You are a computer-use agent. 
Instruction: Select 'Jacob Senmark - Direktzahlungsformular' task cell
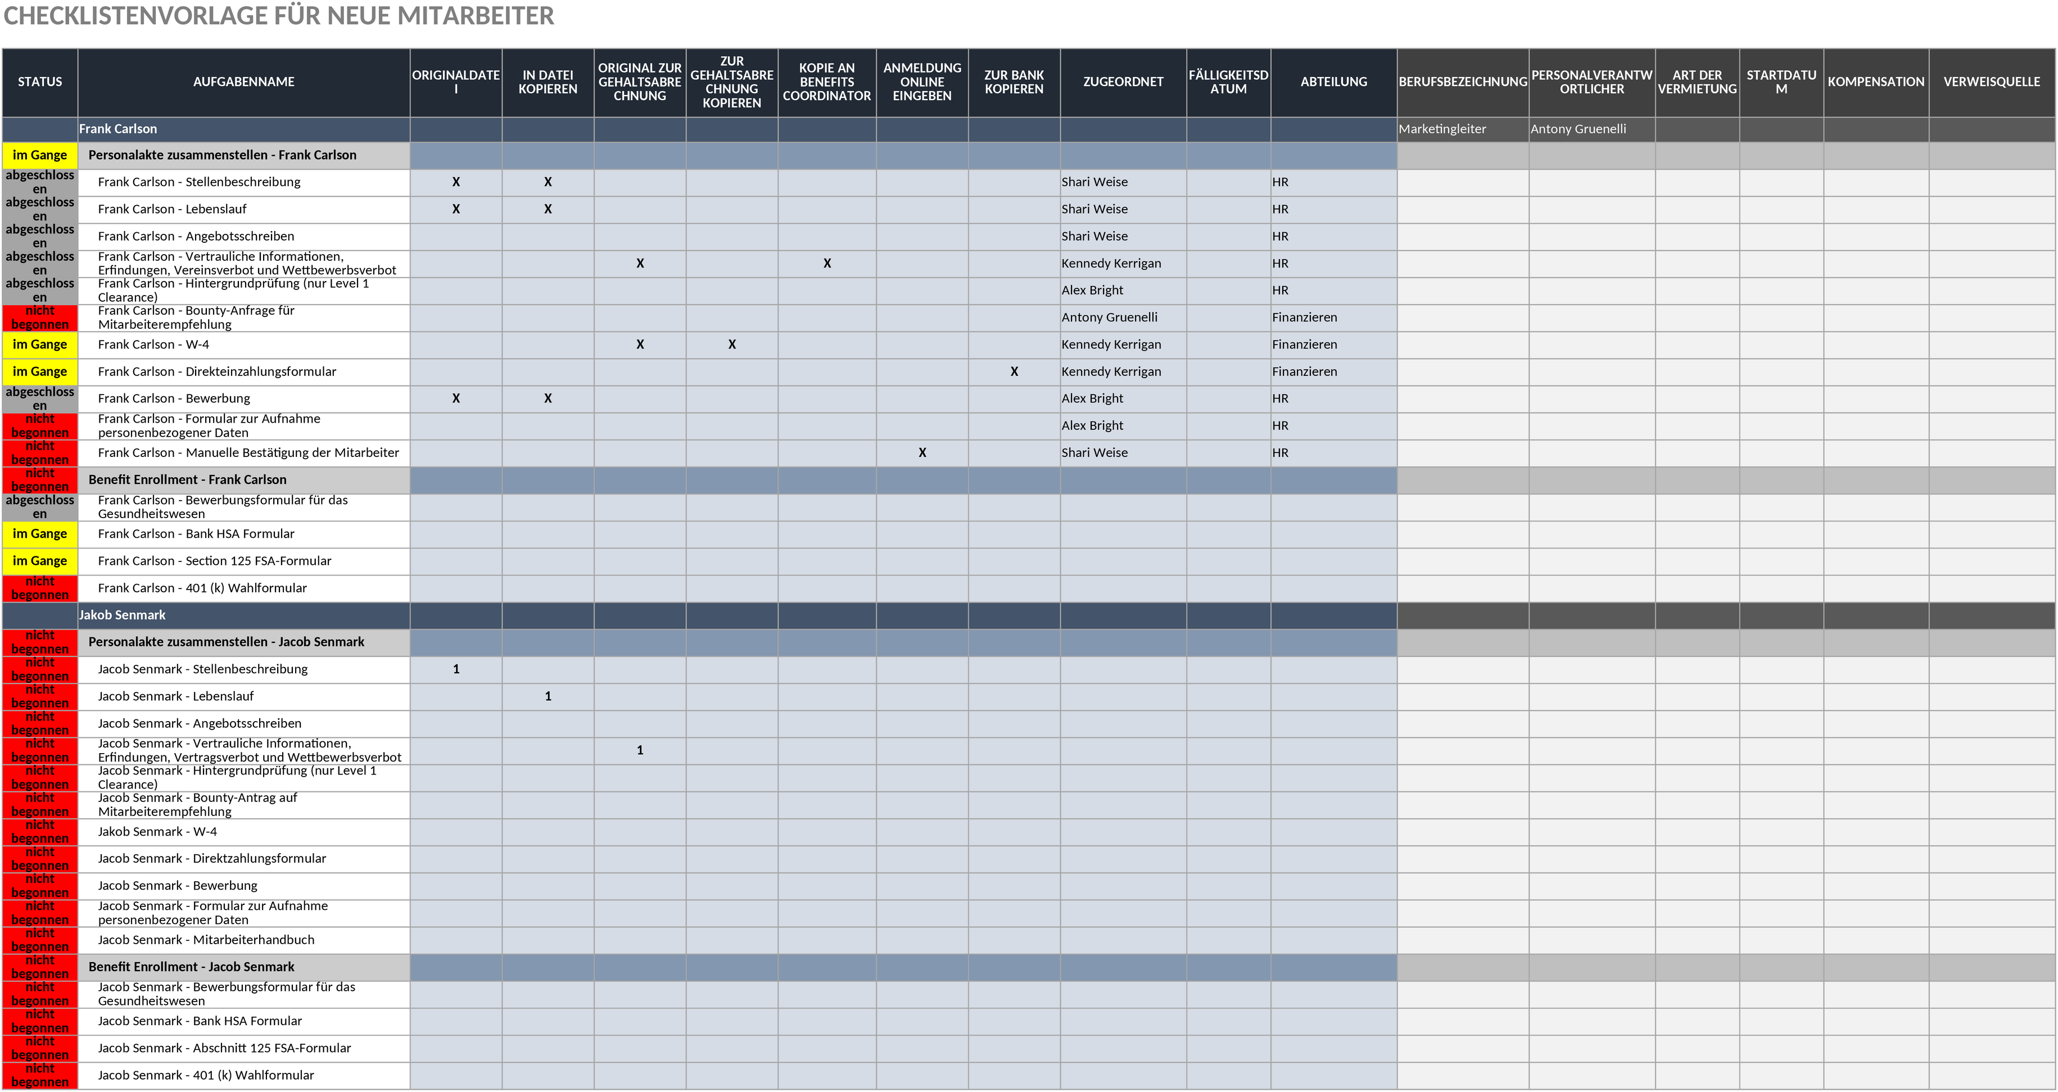[243, 859]
